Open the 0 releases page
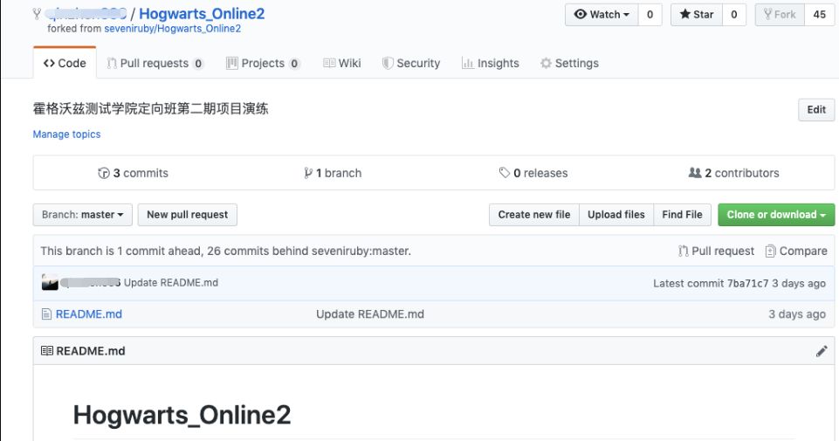 533,173
